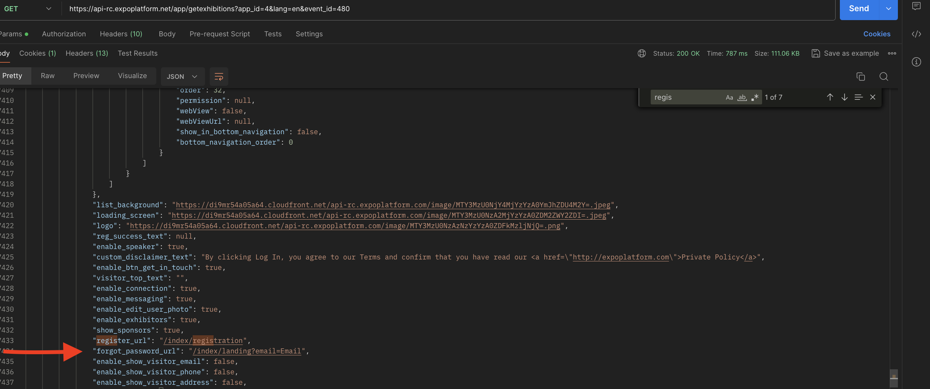Click the Save as example icon
This screenshot has width=930, height=389.
816,53
